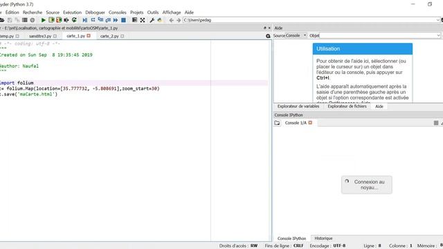The height and width of the screenshot is (249, 443).
Task: Restore down the Spyder window
Action: [430, 4]
